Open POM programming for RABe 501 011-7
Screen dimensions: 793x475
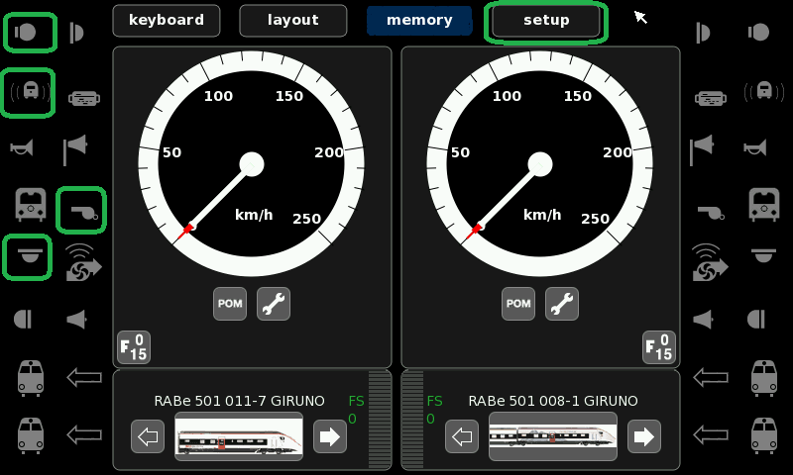click(x=229, y=304)
